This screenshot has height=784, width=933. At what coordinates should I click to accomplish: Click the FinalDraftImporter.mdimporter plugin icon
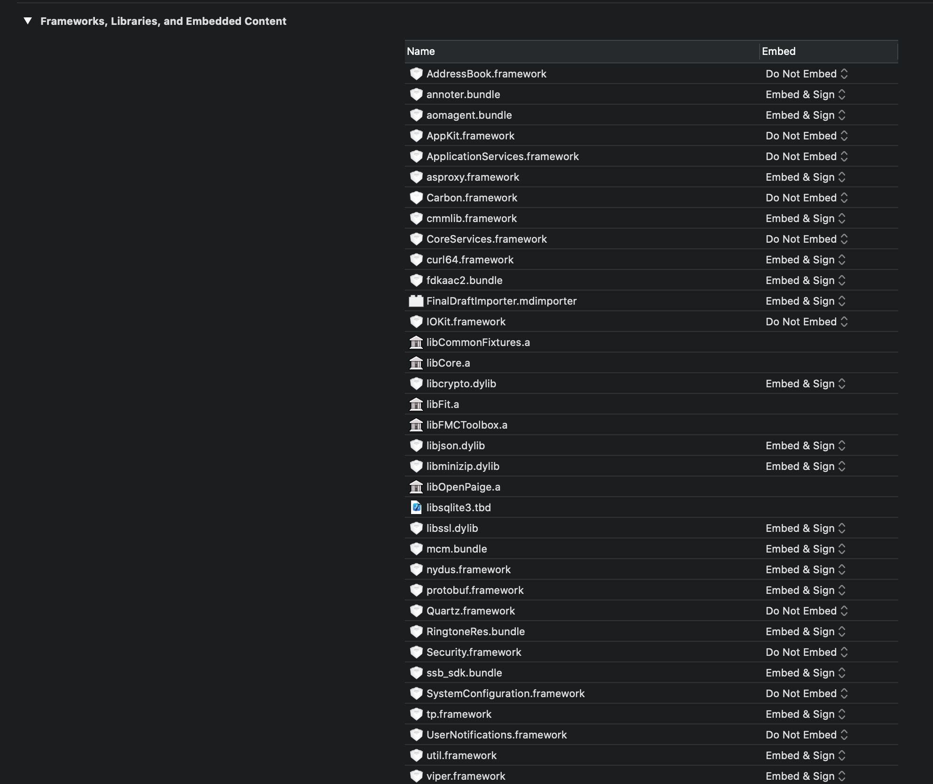[416, 301]
